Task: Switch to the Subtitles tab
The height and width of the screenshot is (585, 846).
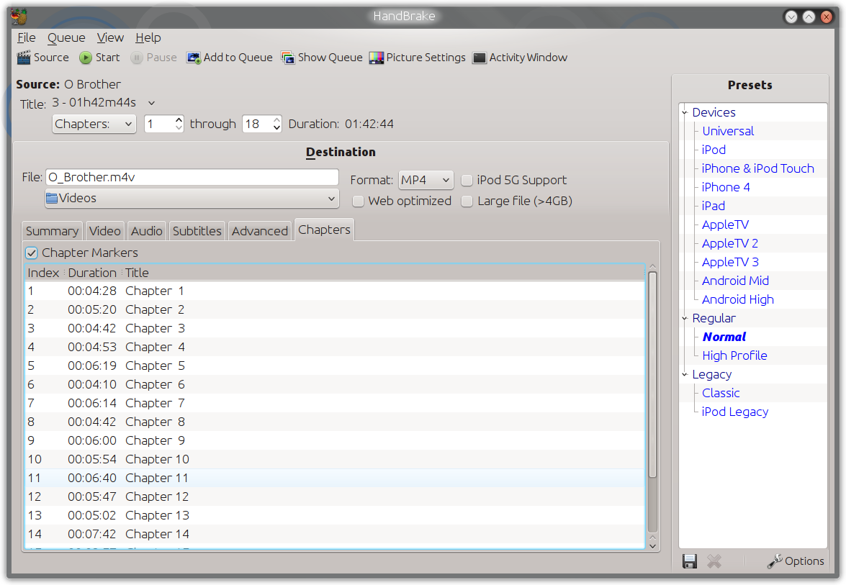Action: pos(197,231)
